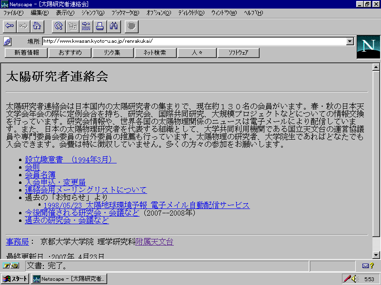Open the 会員名簿 link
Image resolution: width=381 pixels, height=285 pixels.
pos(40,175)
